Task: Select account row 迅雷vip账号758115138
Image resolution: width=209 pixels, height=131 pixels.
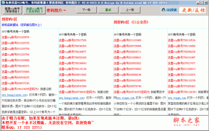Action: 73,69
